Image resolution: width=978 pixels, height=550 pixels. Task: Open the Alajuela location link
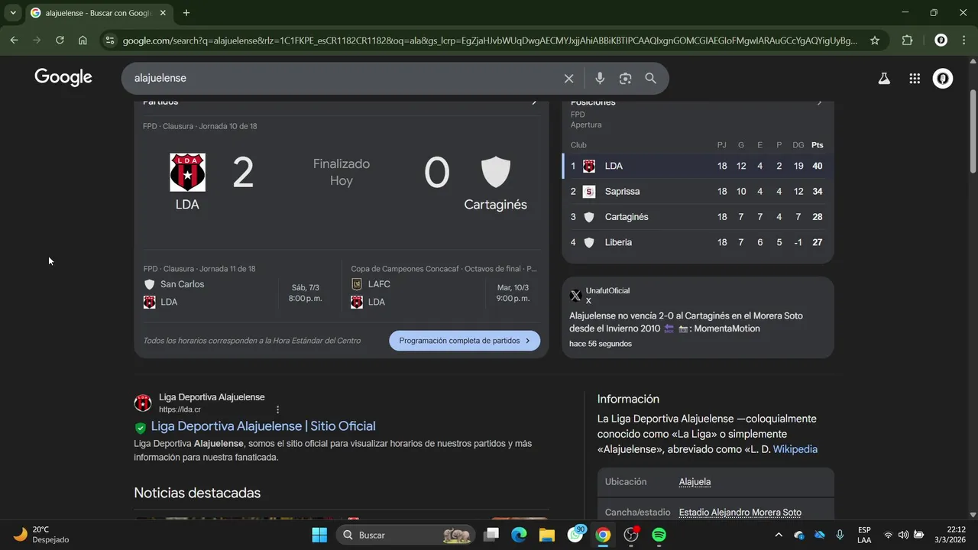[695, 482]
